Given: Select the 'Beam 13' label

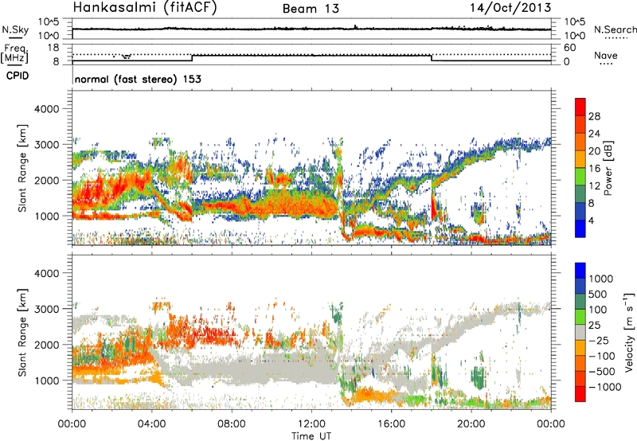Looking at the screenshot, I should (311, 9).
